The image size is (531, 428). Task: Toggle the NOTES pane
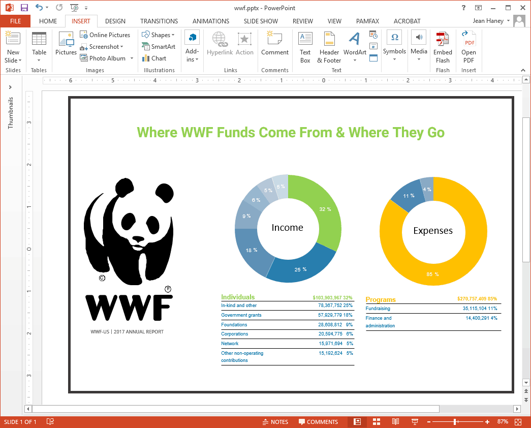[275, 422]
